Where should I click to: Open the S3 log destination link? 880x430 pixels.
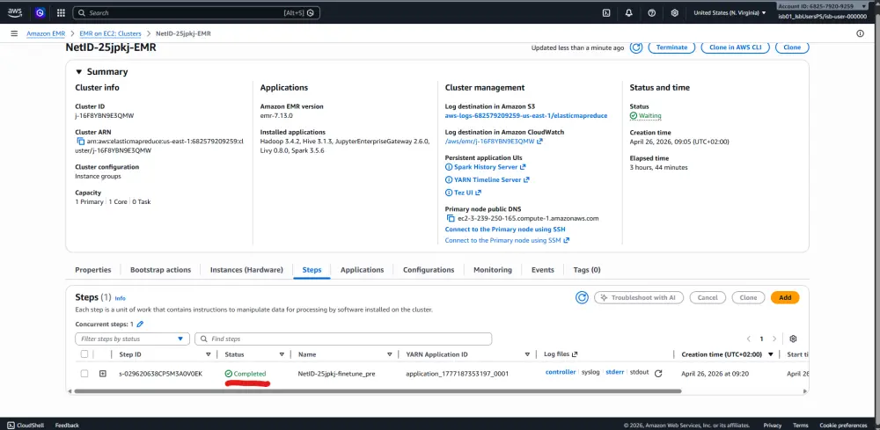coord(526,116)
